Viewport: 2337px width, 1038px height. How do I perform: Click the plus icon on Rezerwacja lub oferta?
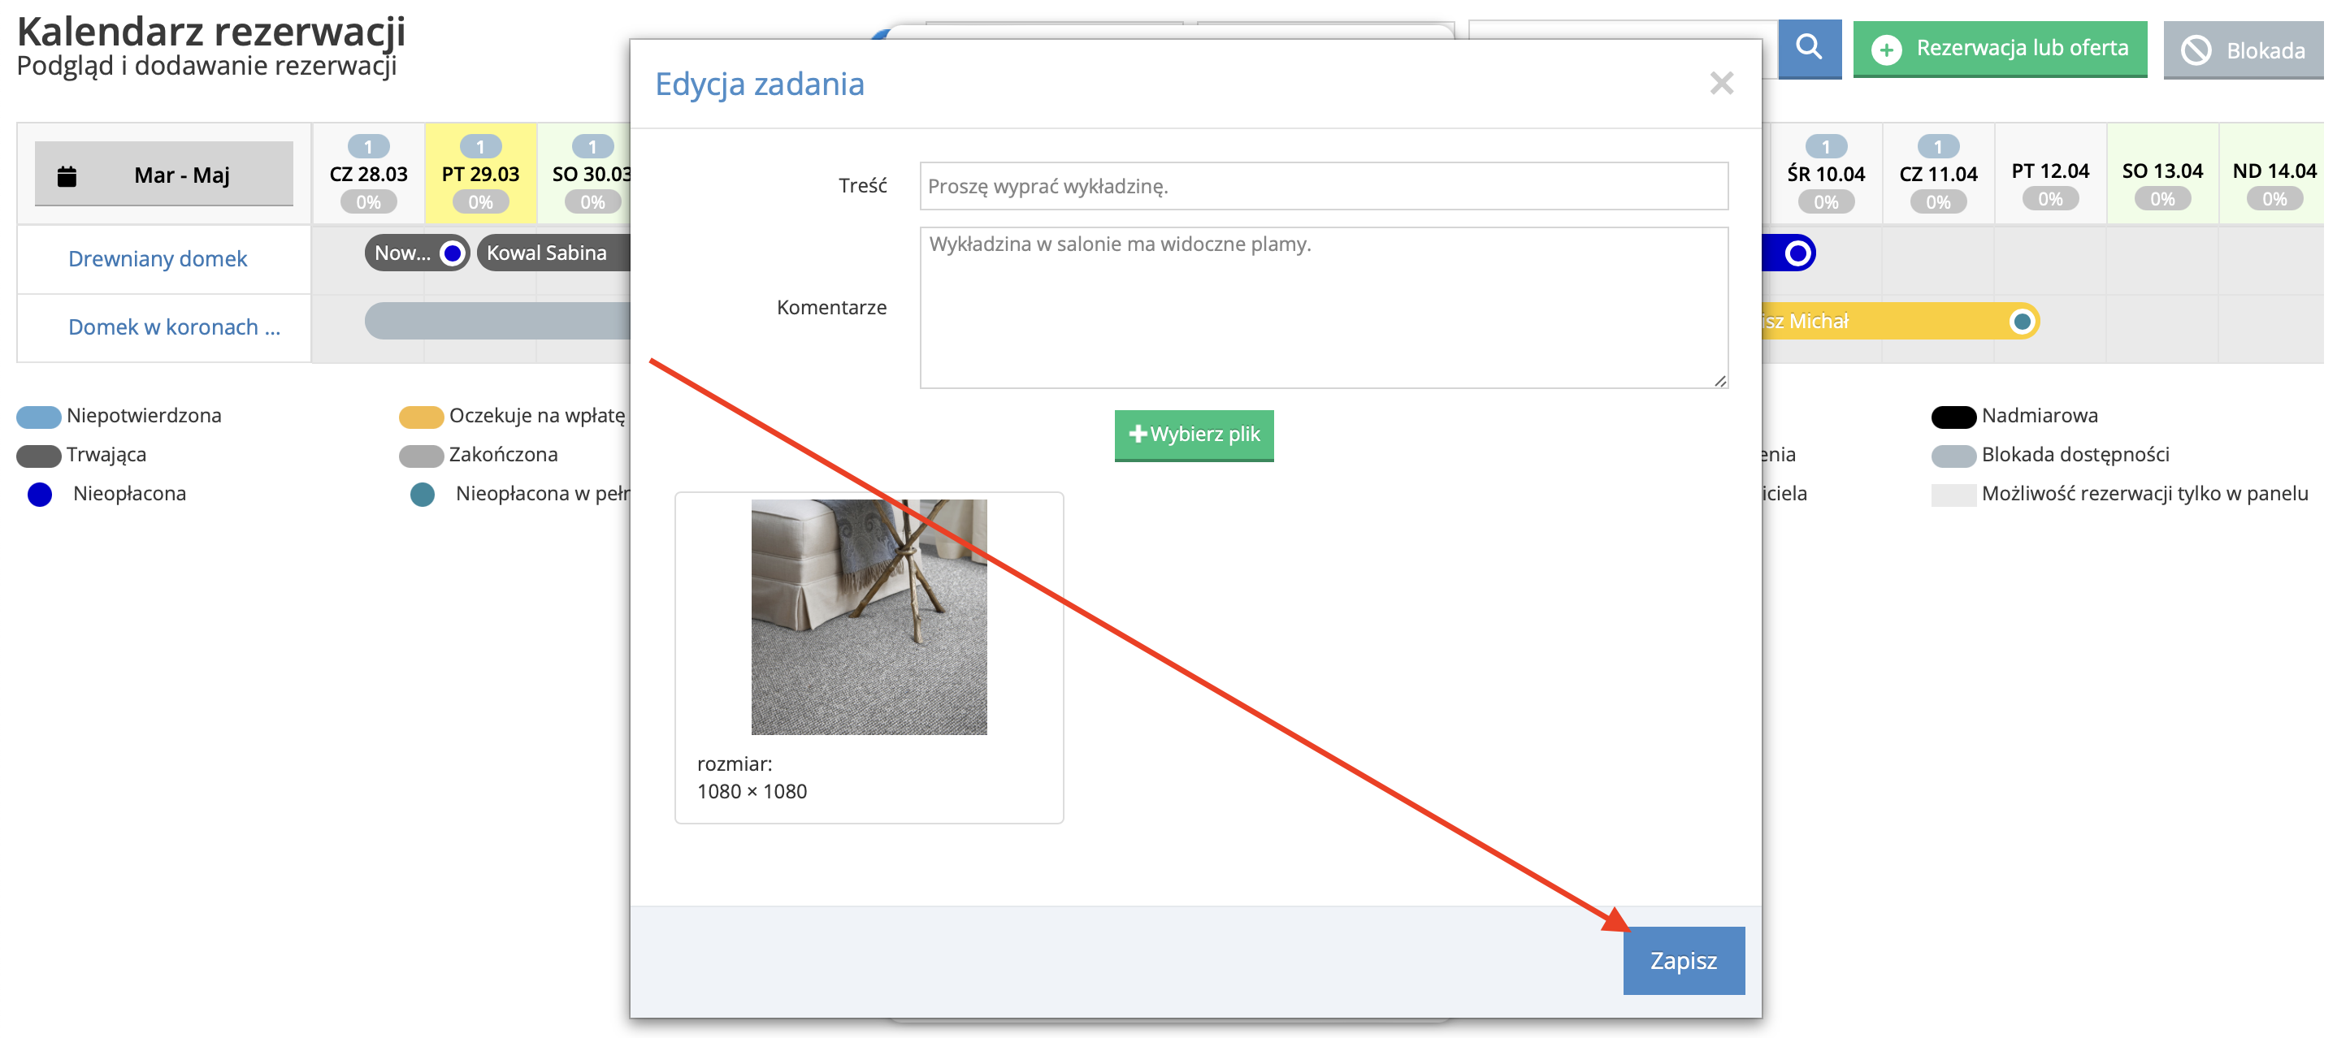coord(1887,50)
